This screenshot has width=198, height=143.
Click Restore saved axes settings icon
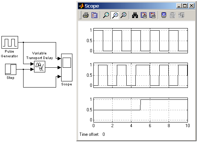click(x=152, y=15)
